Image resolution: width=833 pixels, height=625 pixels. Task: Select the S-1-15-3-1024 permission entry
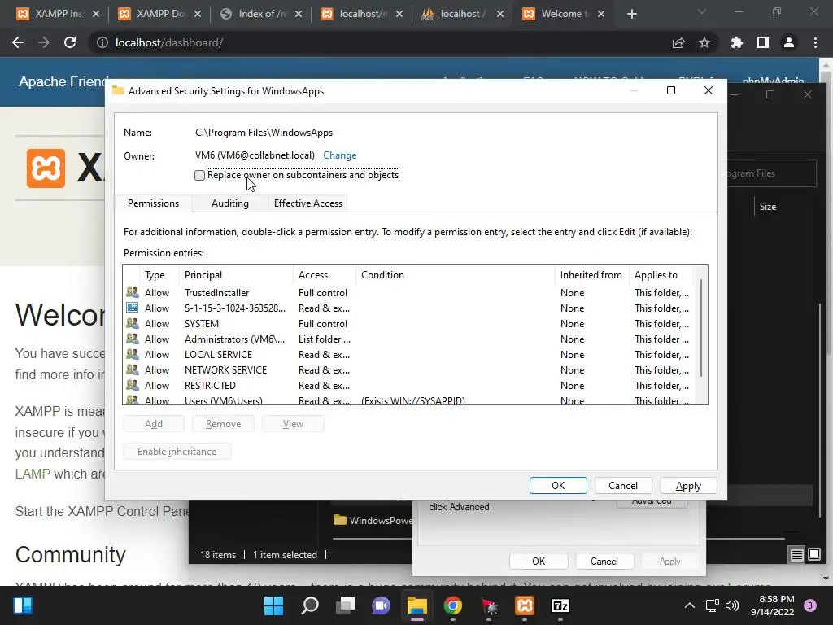point(408,308)
